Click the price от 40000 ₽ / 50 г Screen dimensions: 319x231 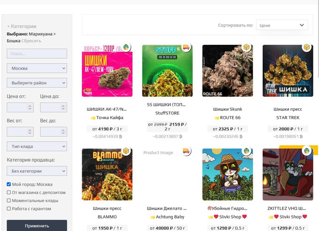167,228
